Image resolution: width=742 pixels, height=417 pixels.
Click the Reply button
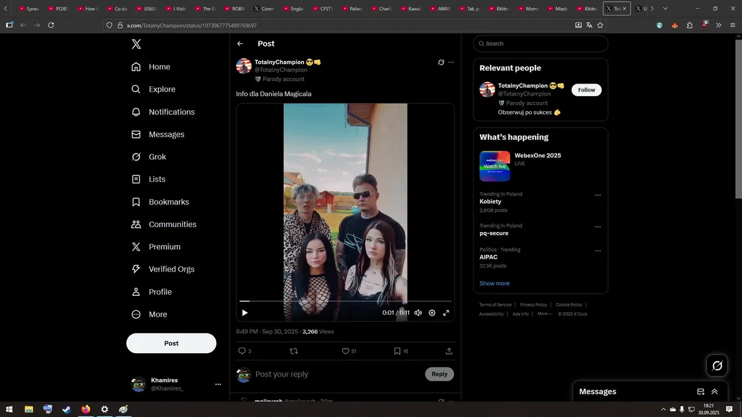tap(439, 374)
